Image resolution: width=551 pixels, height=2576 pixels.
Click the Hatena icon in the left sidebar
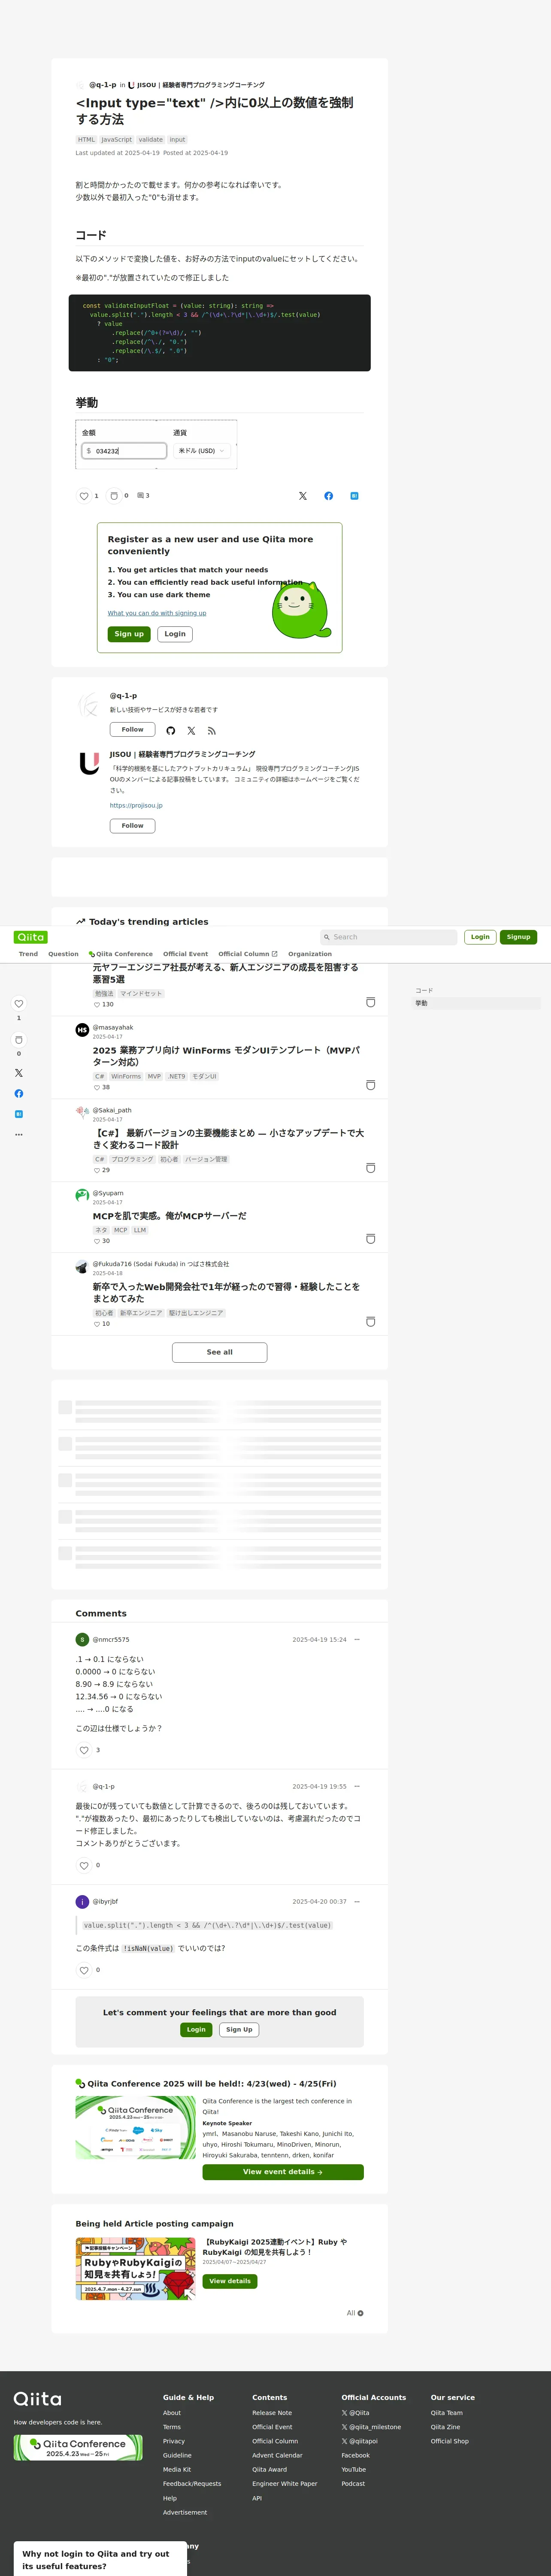(18, 1114)
